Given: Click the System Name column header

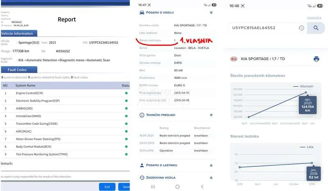Looking at the screenshot, I should point(25,85).
